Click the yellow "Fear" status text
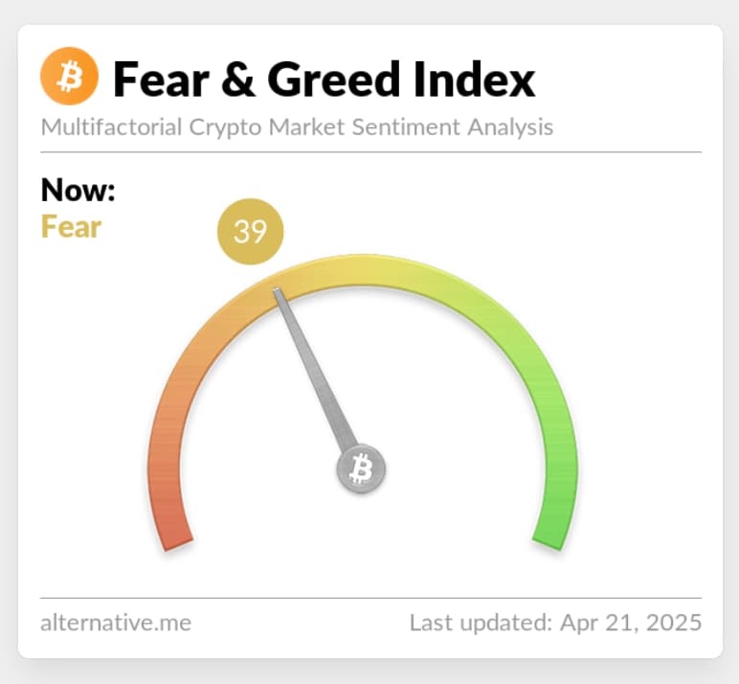 tap(71, 227)
